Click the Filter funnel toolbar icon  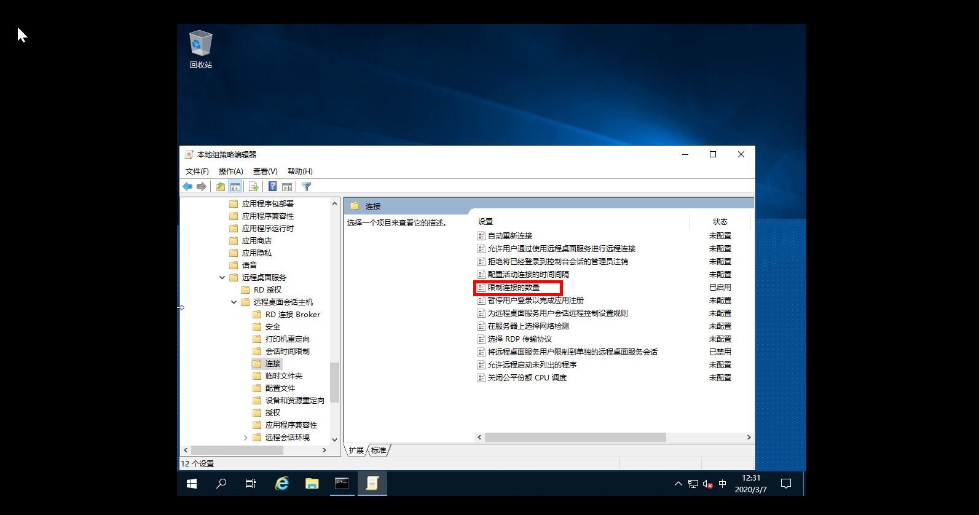306,187
